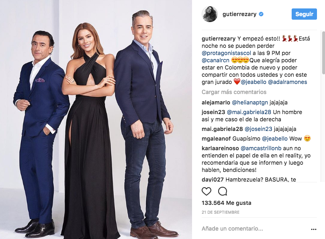The width and height of the screenshot is (325, 239).
Task: Open the @protagonistascol mention
Action: click(226, 53)
